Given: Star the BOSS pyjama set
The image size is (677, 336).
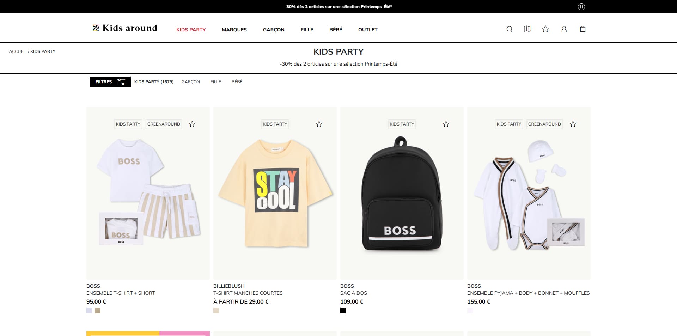Looking at the screenshot, I should (573, 124).
